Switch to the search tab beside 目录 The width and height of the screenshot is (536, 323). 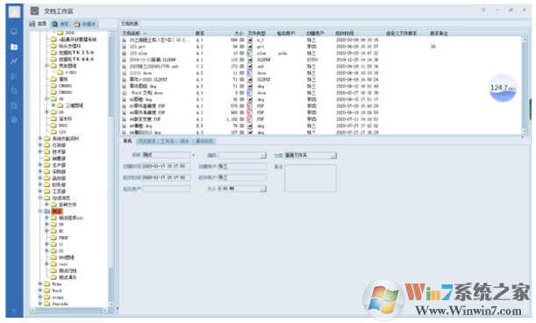click(x=61, y=24)
